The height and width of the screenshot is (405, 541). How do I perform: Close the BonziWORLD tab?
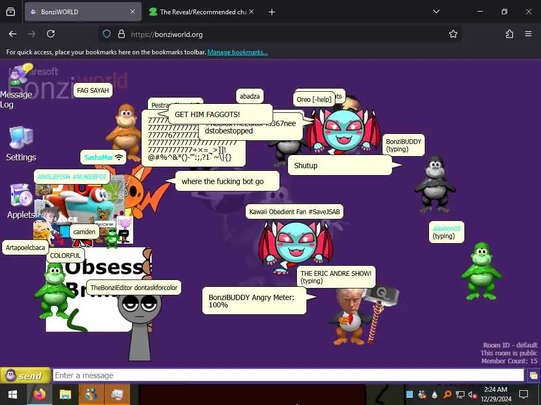point(133,12)
